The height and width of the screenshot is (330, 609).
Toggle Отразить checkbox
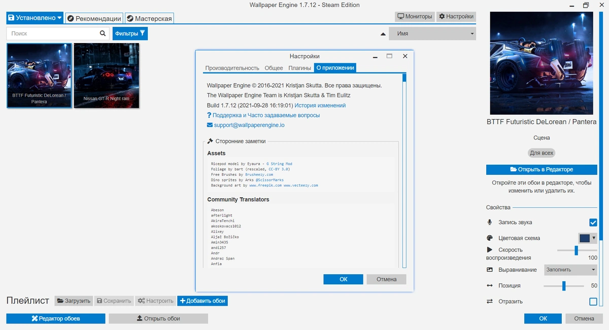pos(593,302)
